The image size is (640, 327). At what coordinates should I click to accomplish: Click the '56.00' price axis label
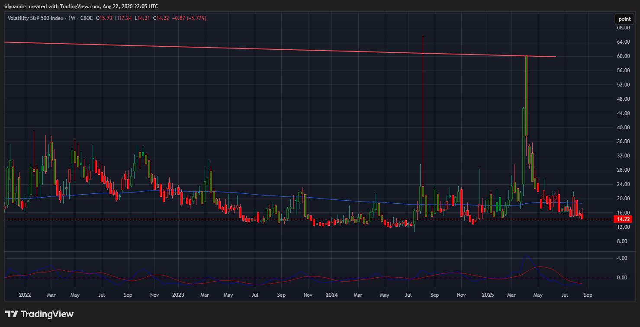coord(623,71)
